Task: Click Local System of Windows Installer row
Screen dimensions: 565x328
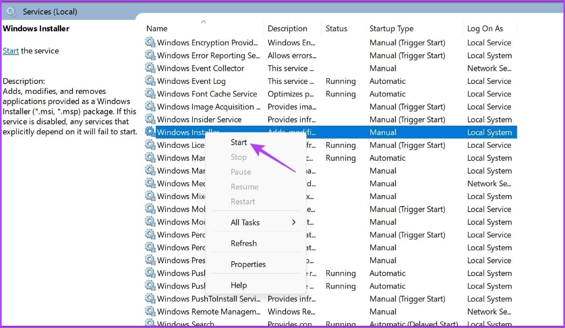Action: [489, 132]
